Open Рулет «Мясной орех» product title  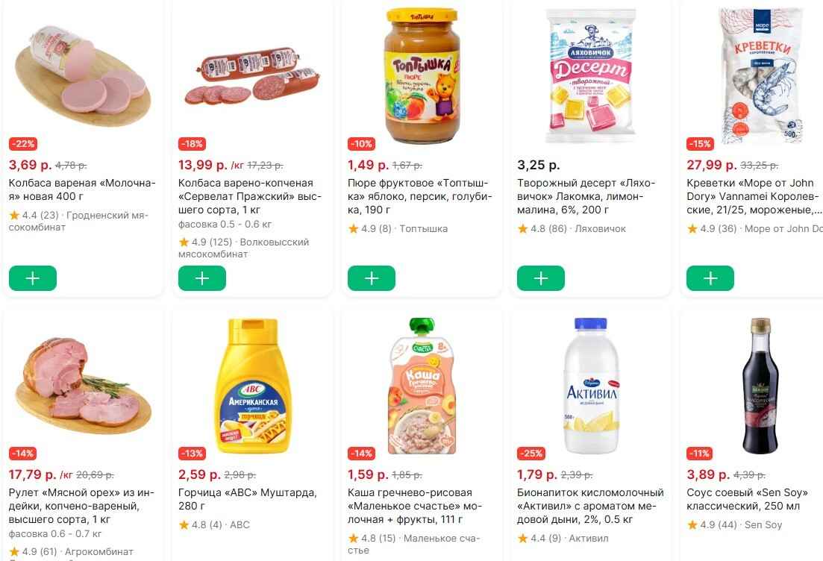(81, 506)
